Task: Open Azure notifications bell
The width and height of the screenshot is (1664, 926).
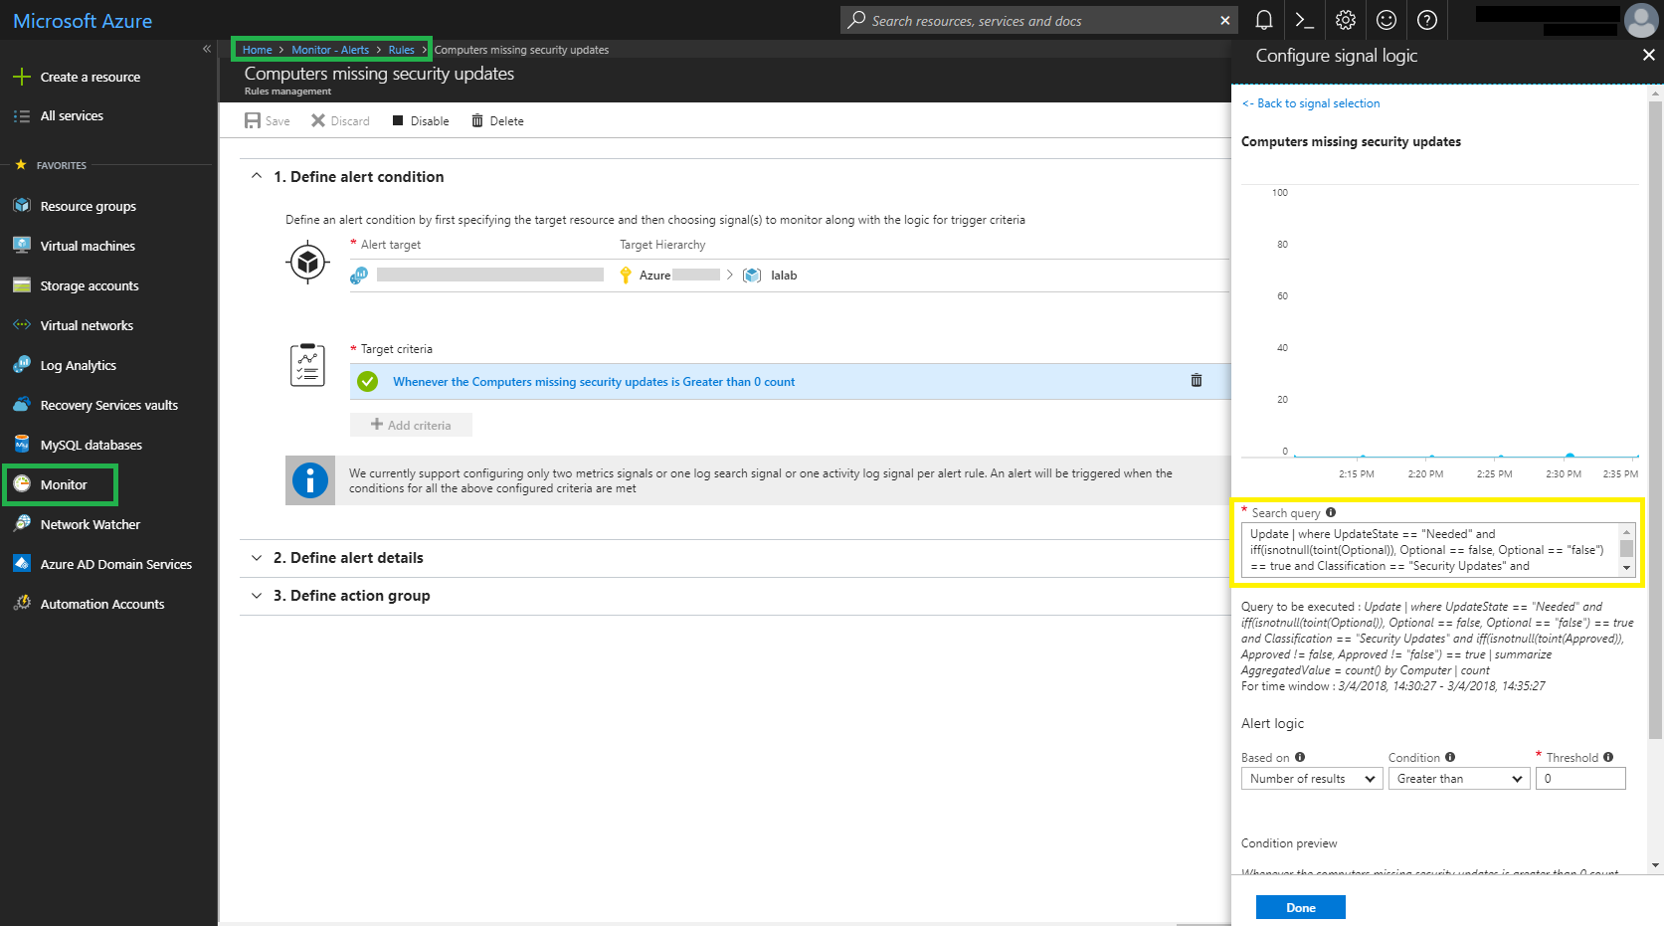Action: coord(1264,20)
